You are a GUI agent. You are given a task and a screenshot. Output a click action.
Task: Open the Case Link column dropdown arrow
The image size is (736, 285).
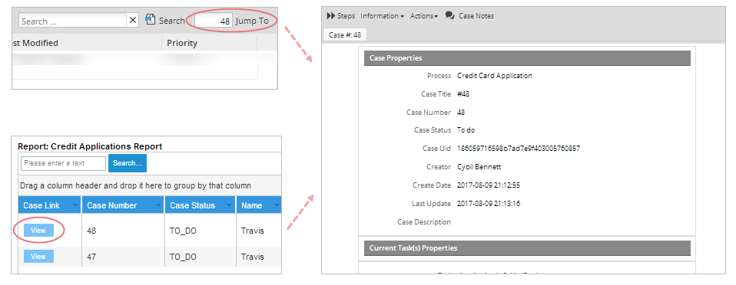click(x=75, y=205)
